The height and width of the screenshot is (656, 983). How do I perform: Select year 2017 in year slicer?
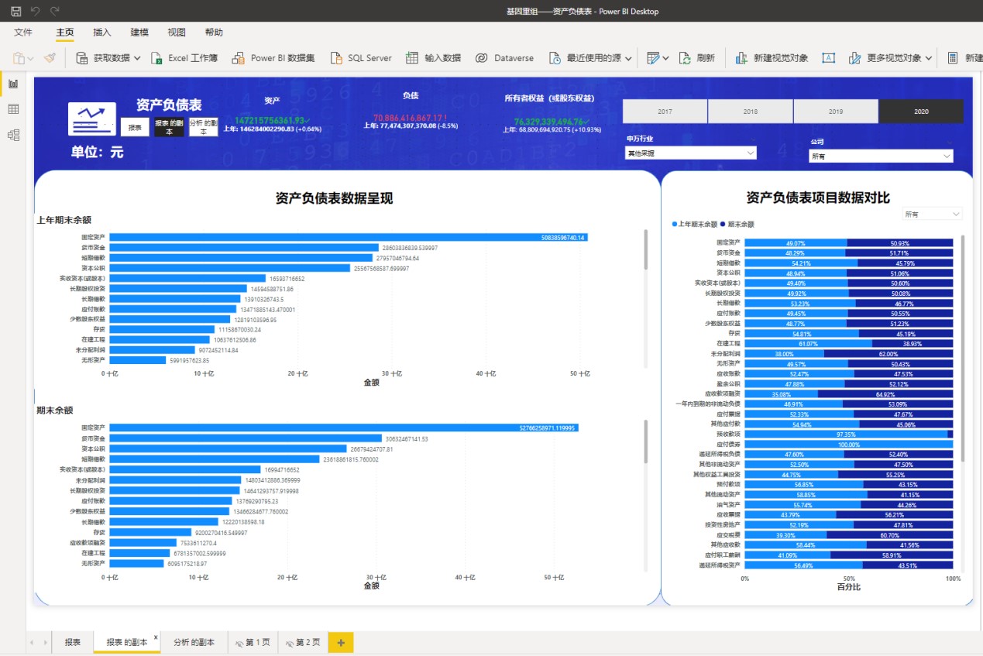pyautogui.click(x=665, y=112)
